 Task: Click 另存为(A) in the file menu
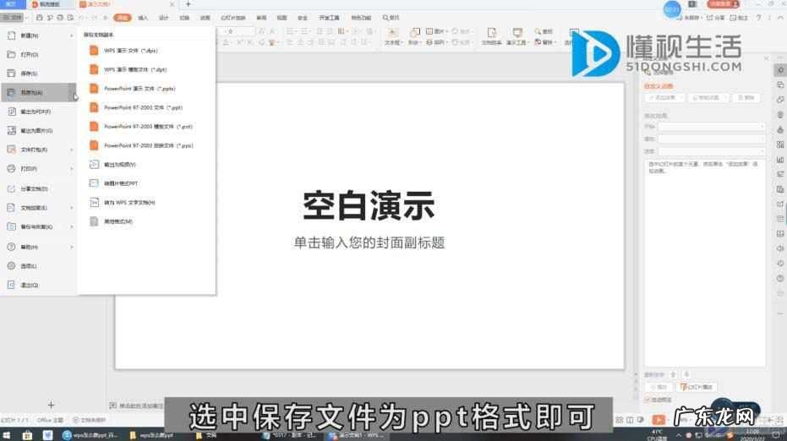tap(39, 92)
